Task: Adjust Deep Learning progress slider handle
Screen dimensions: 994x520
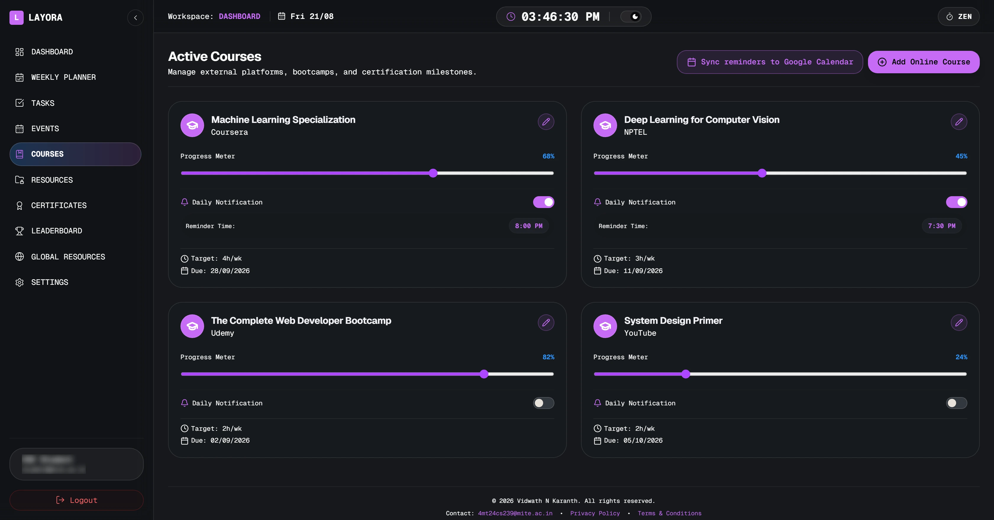Action: pyautogui.click(x=762, y=173)
